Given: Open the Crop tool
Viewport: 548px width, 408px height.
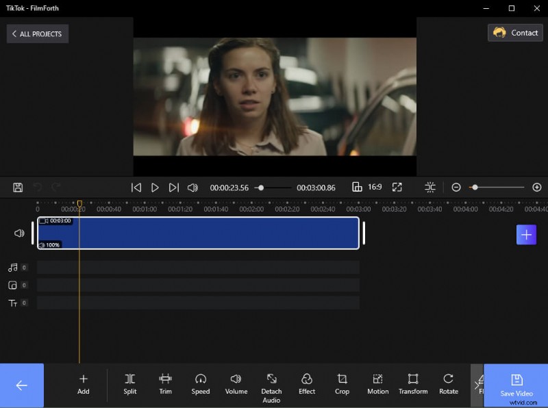Looking at the screenshot, I should click(342, 385).
